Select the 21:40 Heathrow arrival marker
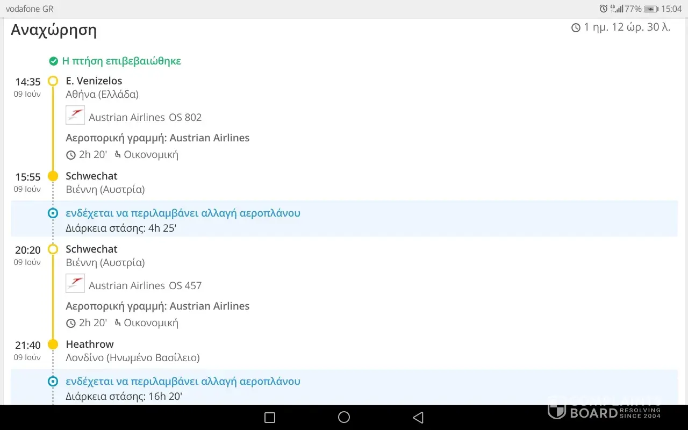 (53, 345)
